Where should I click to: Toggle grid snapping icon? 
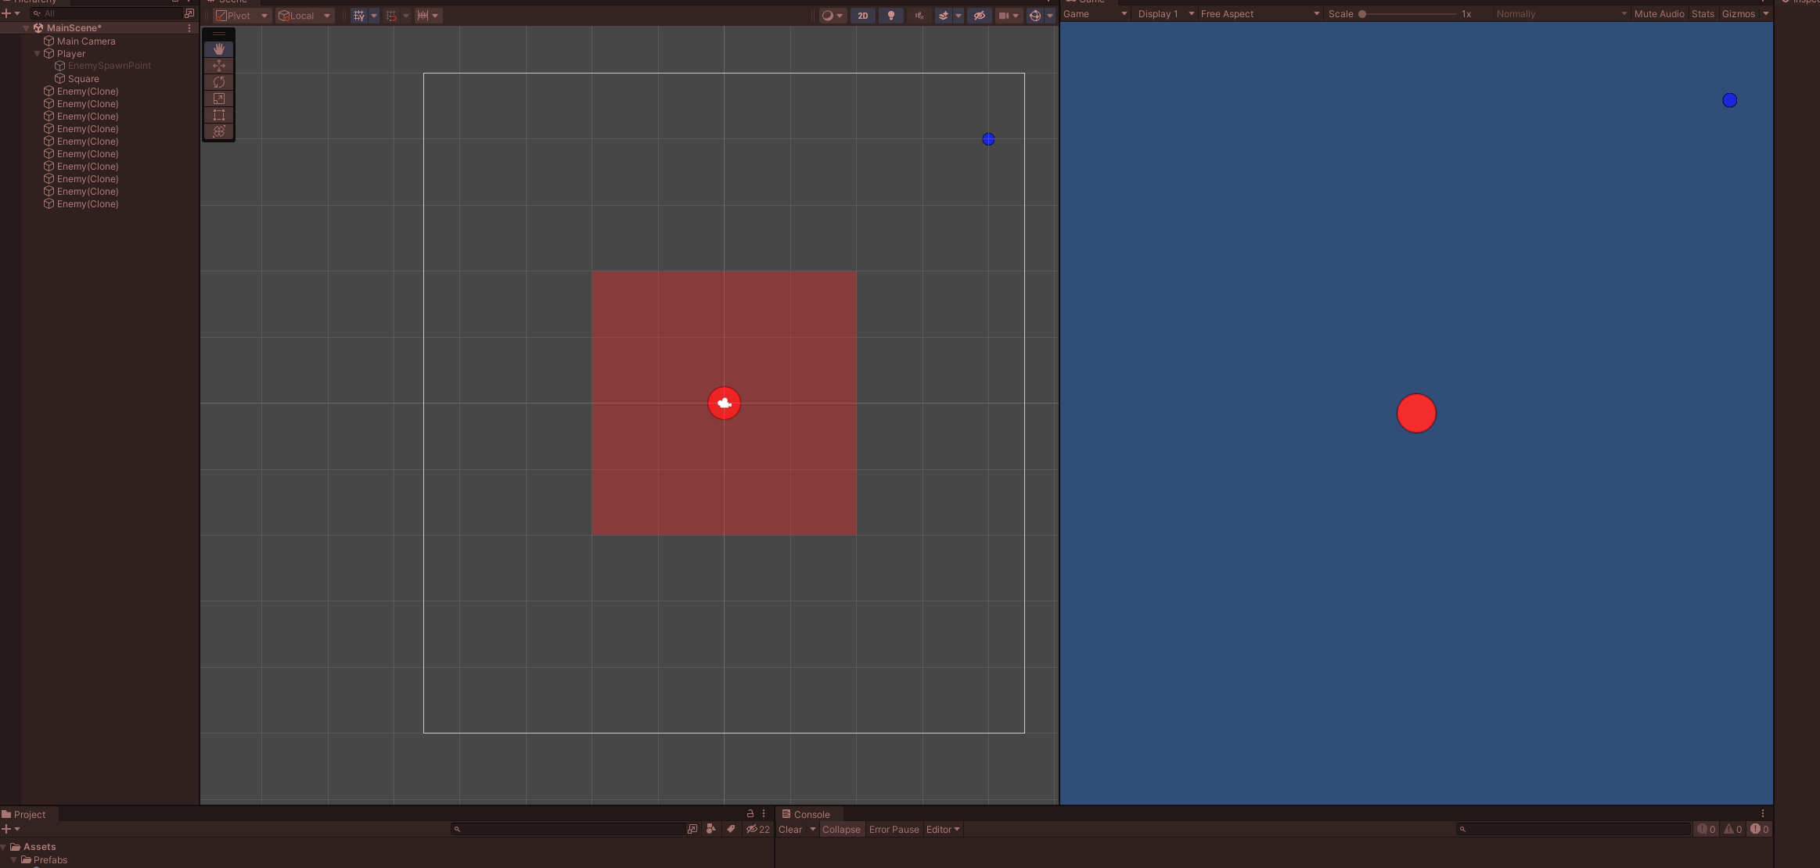392,16
